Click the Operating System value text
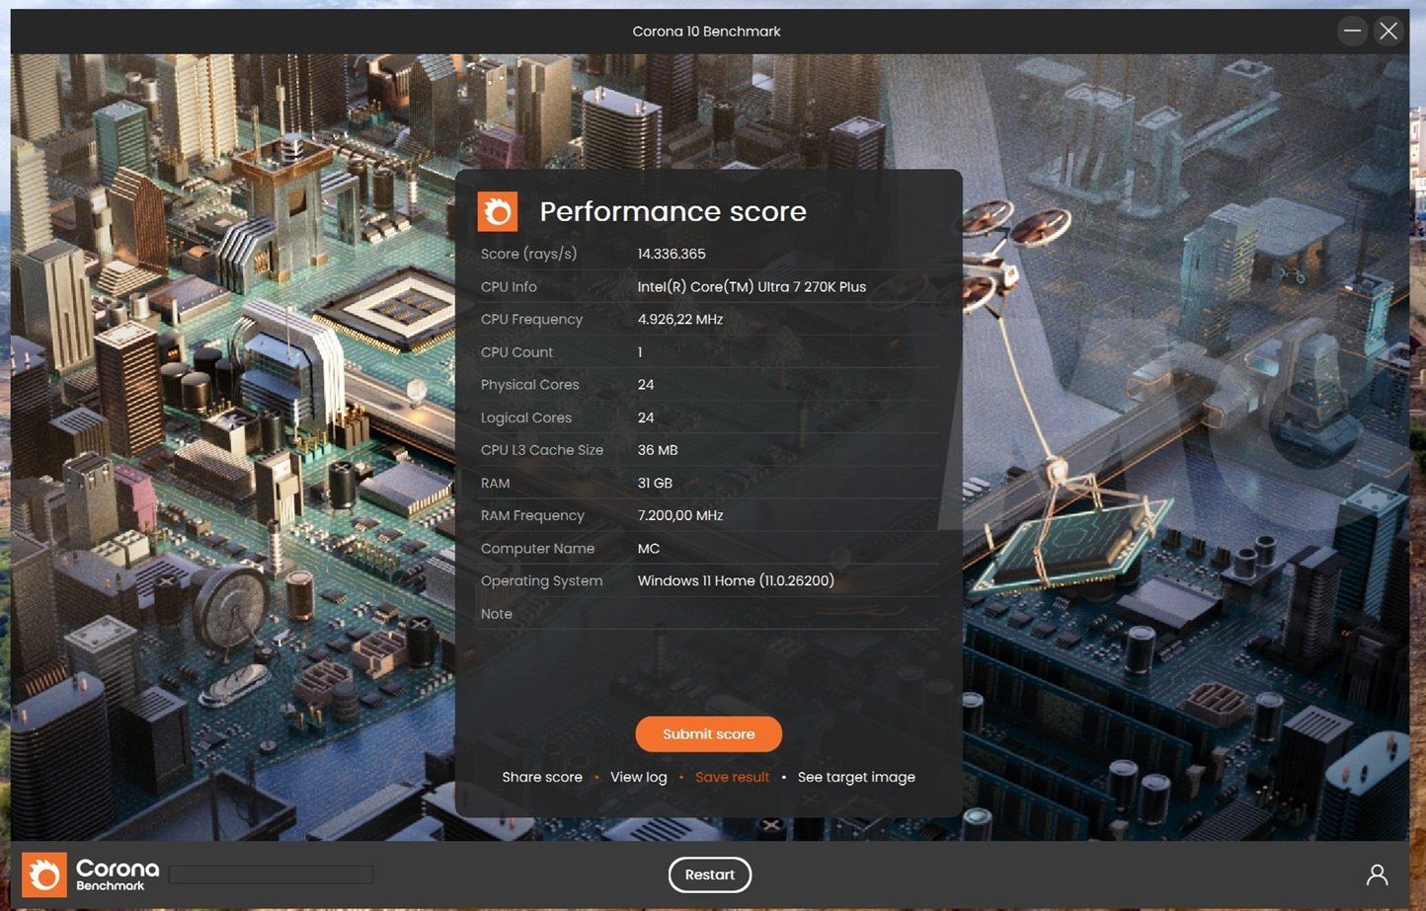 pyautogui.click(x=736, y=580)
